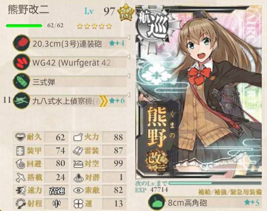Click the red main gun icon for 20.3cm(3号)連装砲
Screen dimensions: 267x211
(22, 43)
